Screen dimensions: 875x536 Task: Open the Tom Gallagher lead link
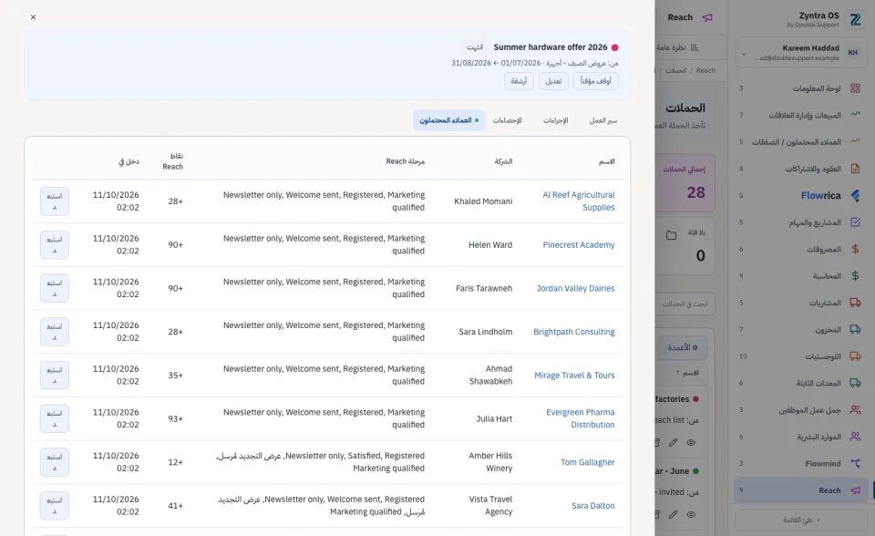coord(588,462)
